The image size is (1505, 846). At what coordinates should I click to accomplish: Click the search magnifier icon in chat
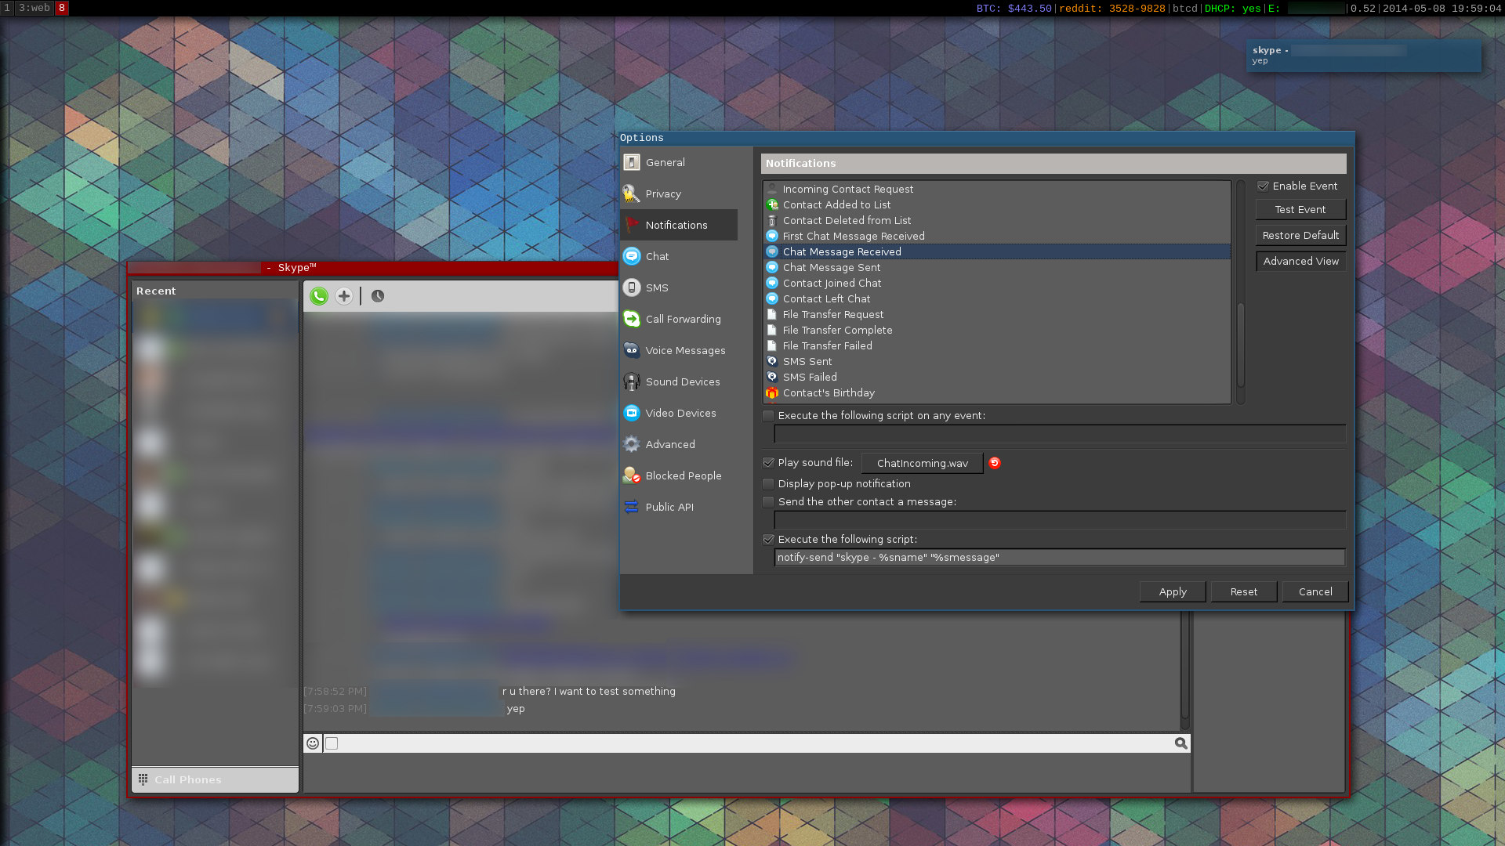pyautogui.click(x=1180, y=743)
